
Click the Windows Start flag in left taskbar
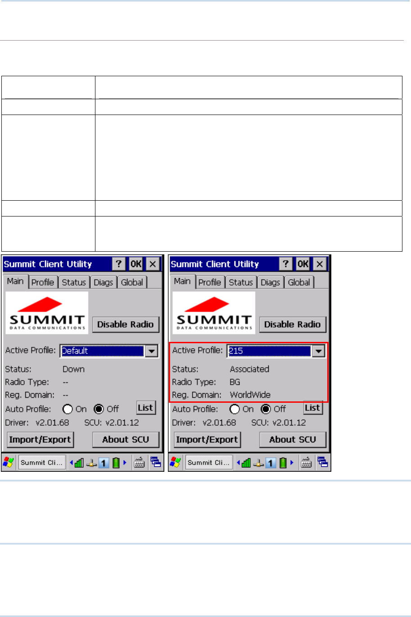click(x=9, y=462)
